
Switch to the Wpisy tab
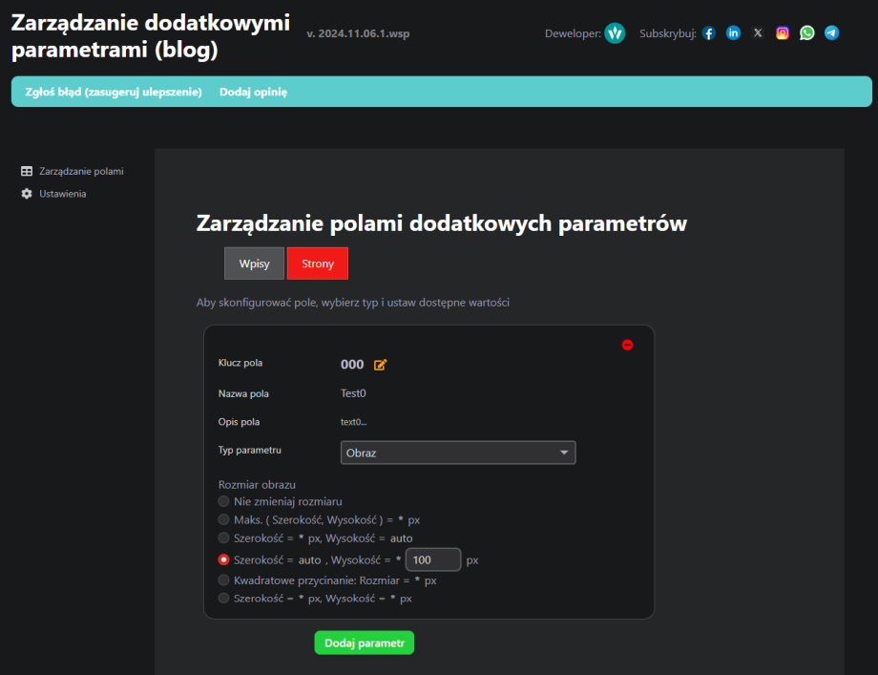tap(254, 264)
